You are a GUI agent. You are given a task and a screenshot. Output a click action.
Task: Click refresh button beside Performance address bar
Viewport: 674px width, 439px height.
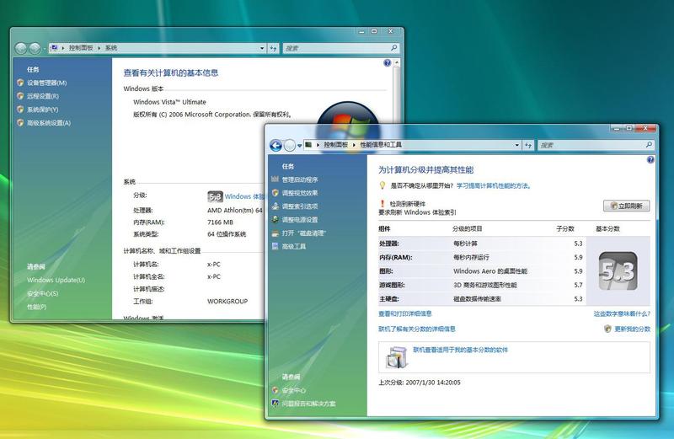(528, 145)
